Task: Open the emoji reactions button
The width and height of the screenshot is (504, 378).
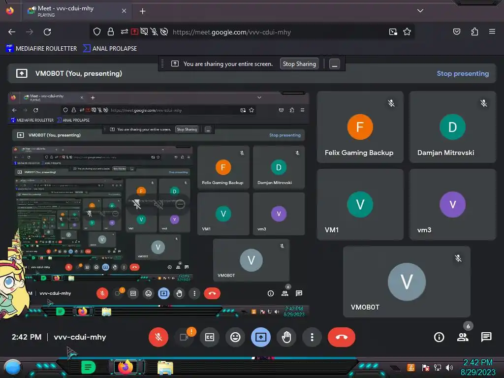Action: (x=235, y=337)
